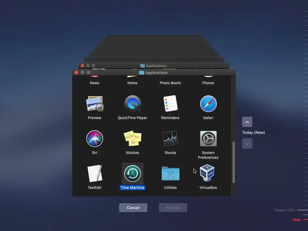Click the QuickTime Player label text

[132, 118]
